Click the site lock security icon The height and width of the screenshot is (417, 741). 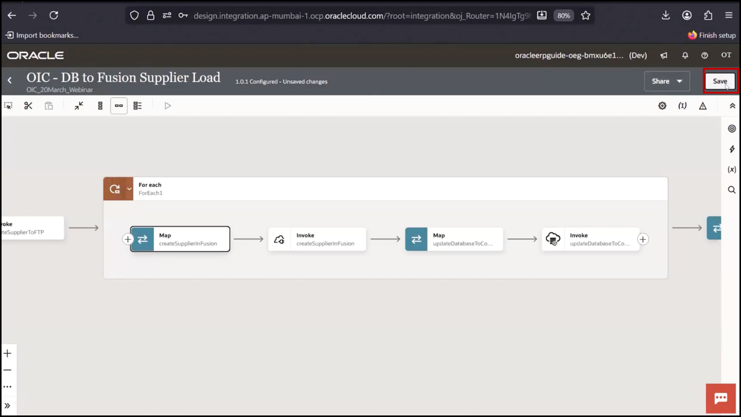click(151, 15)
